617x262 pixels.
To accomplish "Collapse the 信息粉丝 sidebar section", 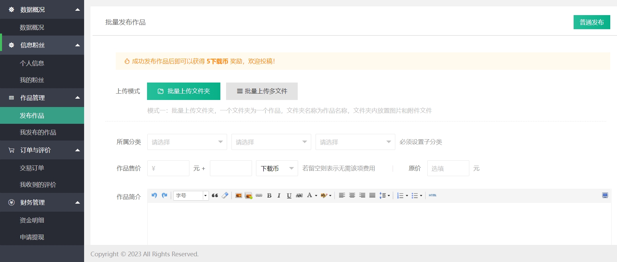I will click(x=77, y=45).
